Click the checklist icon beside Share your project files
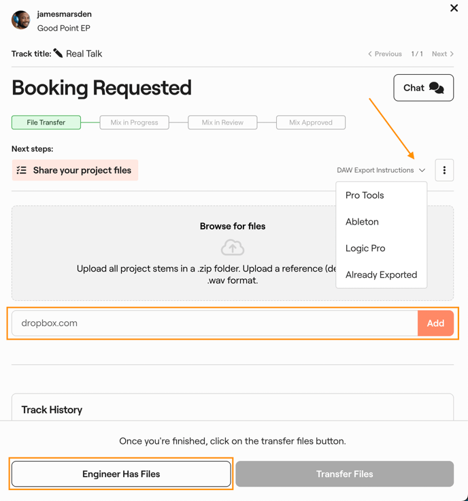This screenshot has width=468, height=501. (22, 170)
